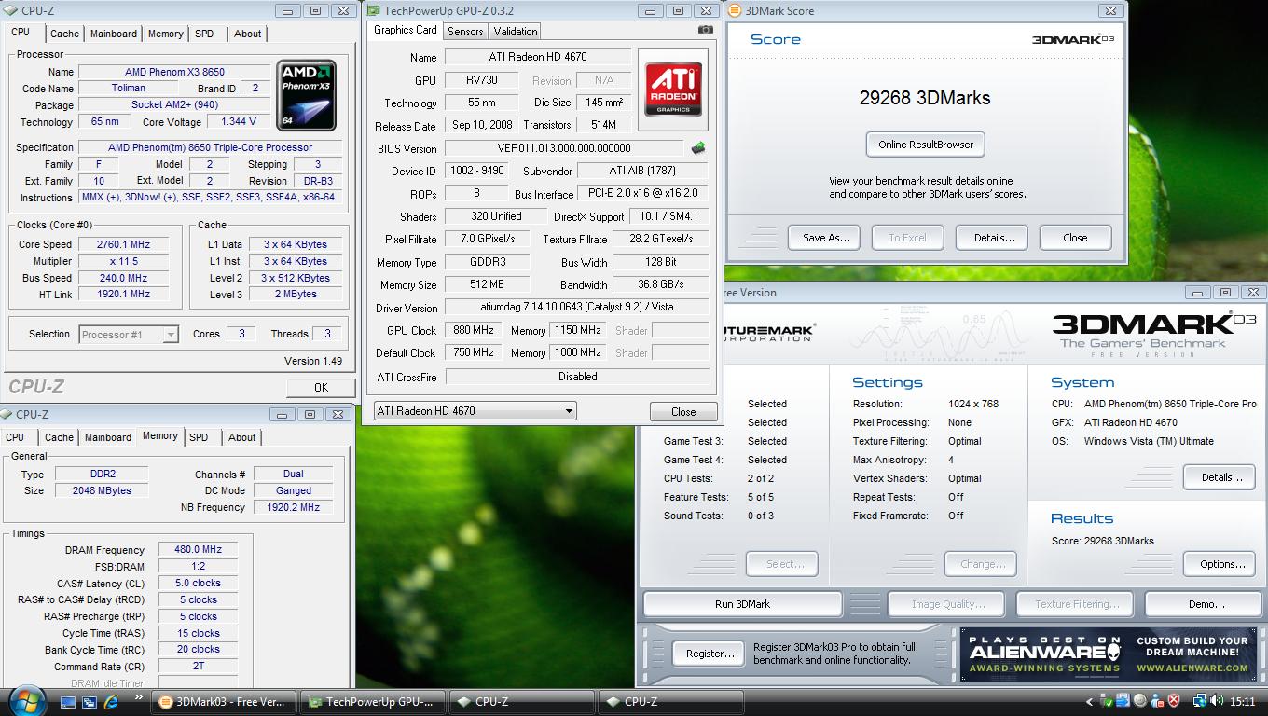Click the GPU-Z screenshot camera icon
This screenshot has width=1268, height=716.
point(706,30)
